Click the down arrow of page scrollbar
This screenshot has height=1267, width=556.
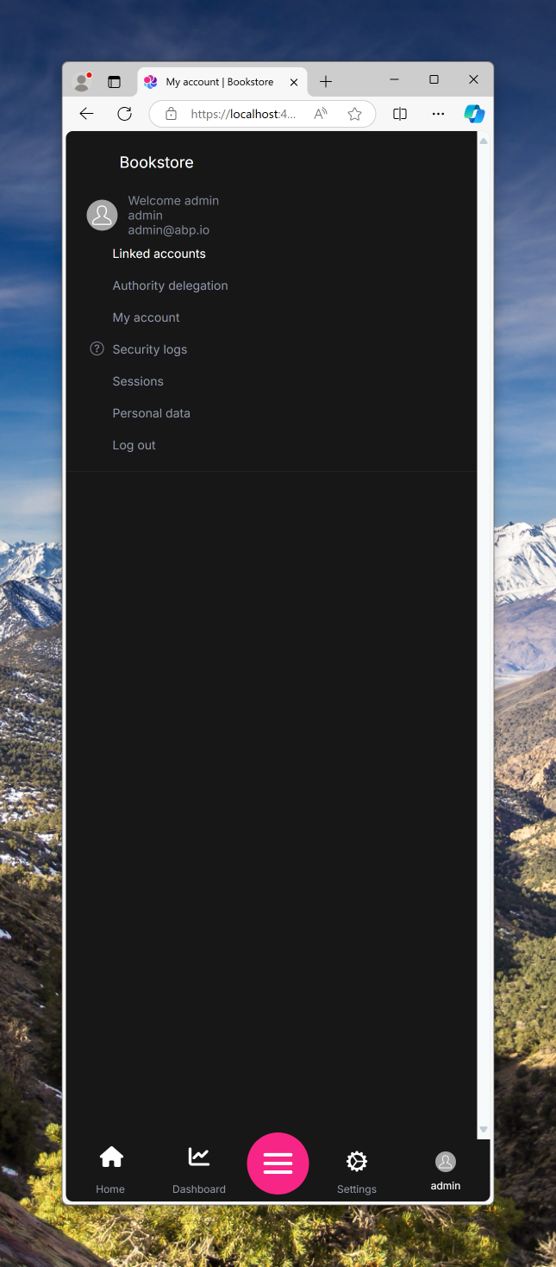point(484,1129)
